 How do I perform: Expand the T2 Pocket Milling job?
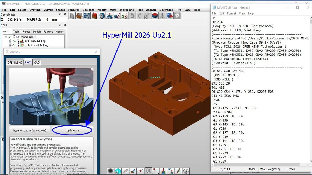(10, 45)
